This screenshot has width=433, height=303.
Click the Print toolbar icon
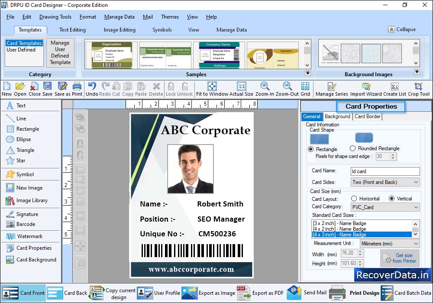[x=77, y=89]
